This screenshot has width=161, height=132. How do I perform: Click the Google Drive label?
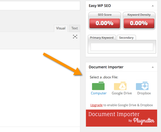point(122,93)
